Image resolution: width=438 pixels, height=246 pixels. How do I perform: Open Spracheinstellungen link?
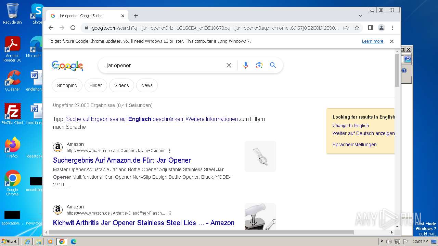355,145
